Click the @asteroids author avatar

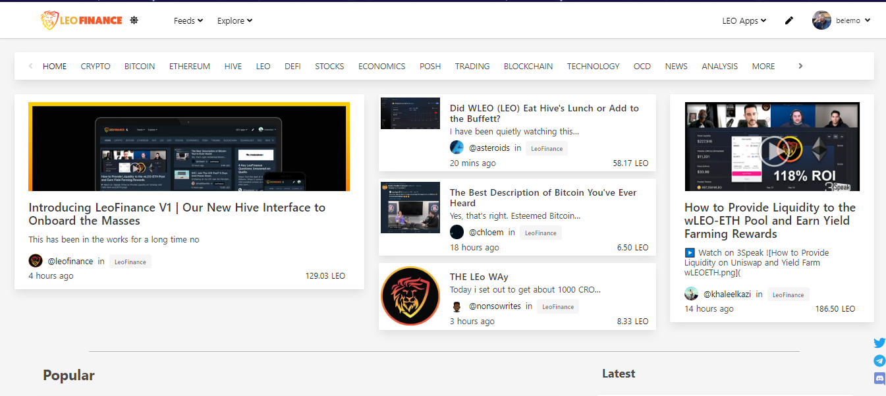click(457, 148)
